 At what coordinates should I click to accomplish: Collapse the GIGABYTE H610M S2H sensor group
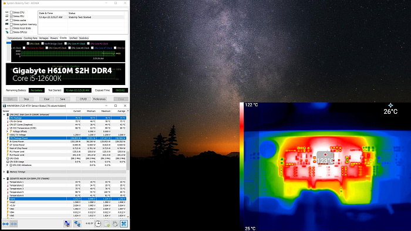[4, 179]
